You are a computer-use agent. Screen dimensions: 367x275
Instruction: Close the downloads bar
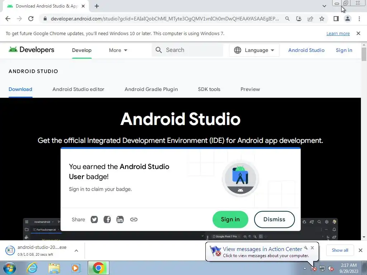tap(361, 250)
